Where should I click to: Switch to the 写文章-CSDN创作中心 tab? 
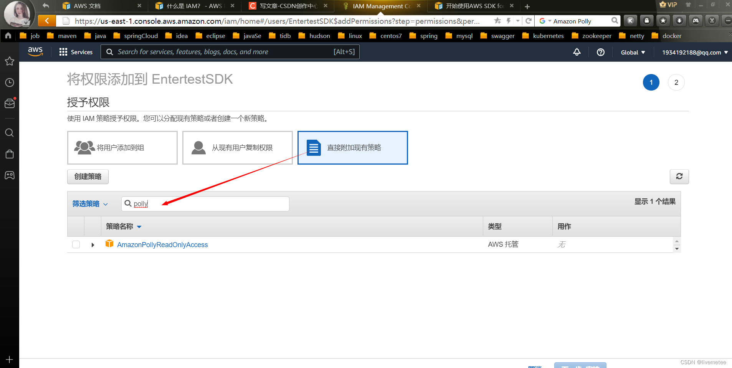(288, 6)
